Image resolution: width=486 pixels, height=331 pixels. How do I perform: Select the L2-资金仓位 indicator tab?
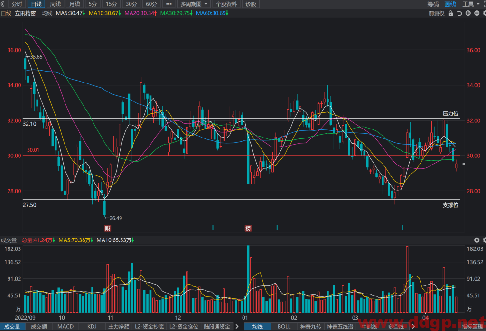coord(184,326)
